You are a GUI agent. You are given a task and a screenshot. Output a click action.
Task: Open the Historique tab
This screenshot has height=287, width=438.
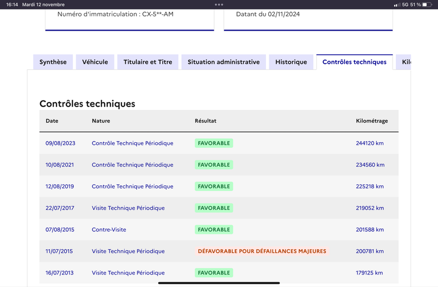coord(291,62)
